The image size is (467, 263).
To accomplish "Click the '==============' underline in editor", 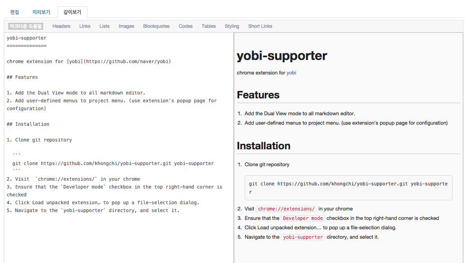I will pyautogui.click(x=26, y=46).
